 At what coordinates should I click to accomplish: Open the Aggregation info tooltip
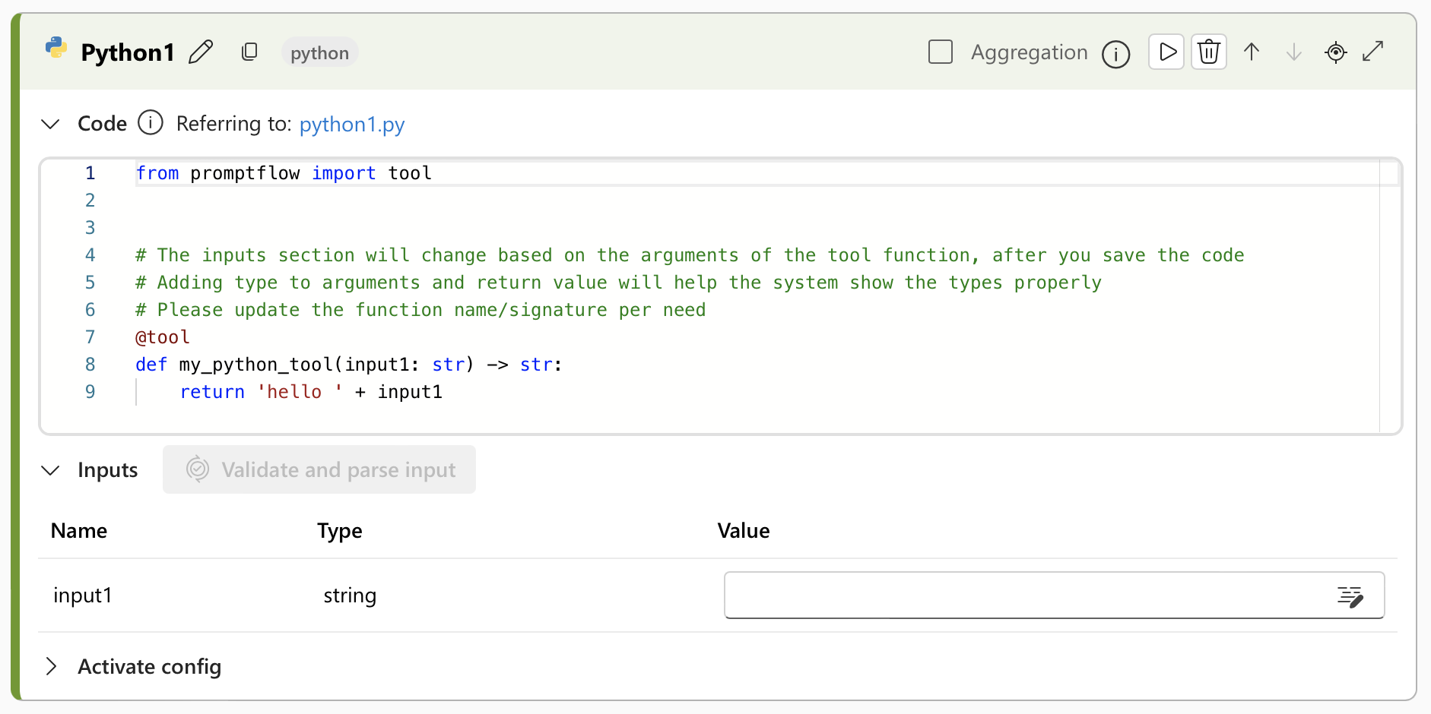pyautogui.click(x=1115, y=53)
